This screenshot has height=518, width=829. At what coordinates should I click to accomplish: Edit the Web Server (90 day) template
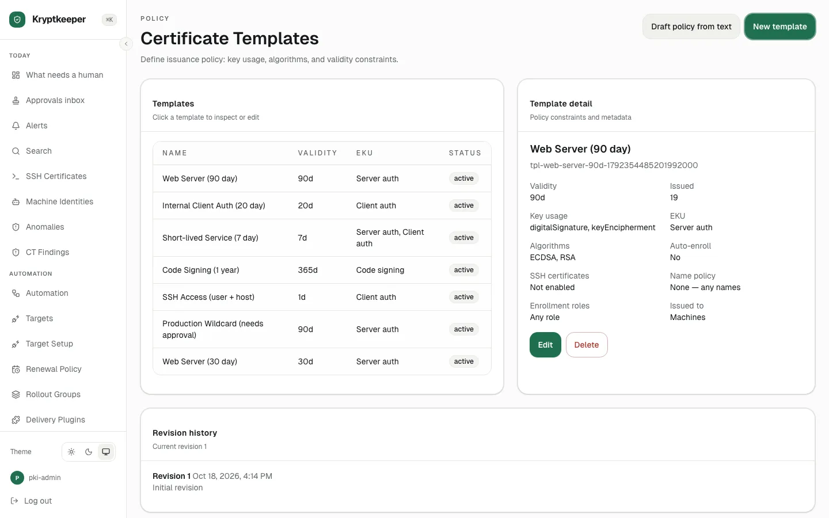click(545, 345)
